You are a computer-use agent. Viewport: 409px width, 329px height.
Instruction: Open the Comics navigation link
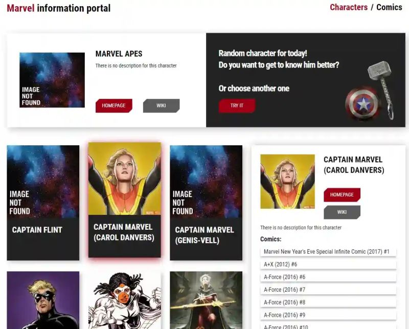coord(389,7)
